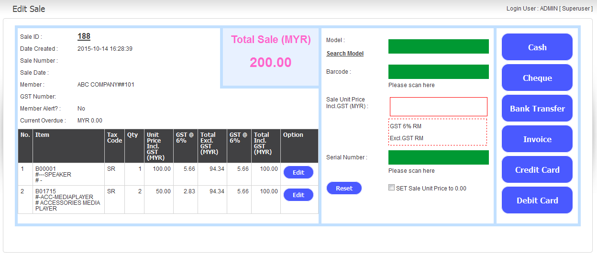The width and height of the screenshot is (597, 256).
Task: Edit the B01715 media player item row
Action: click(298, 195)
